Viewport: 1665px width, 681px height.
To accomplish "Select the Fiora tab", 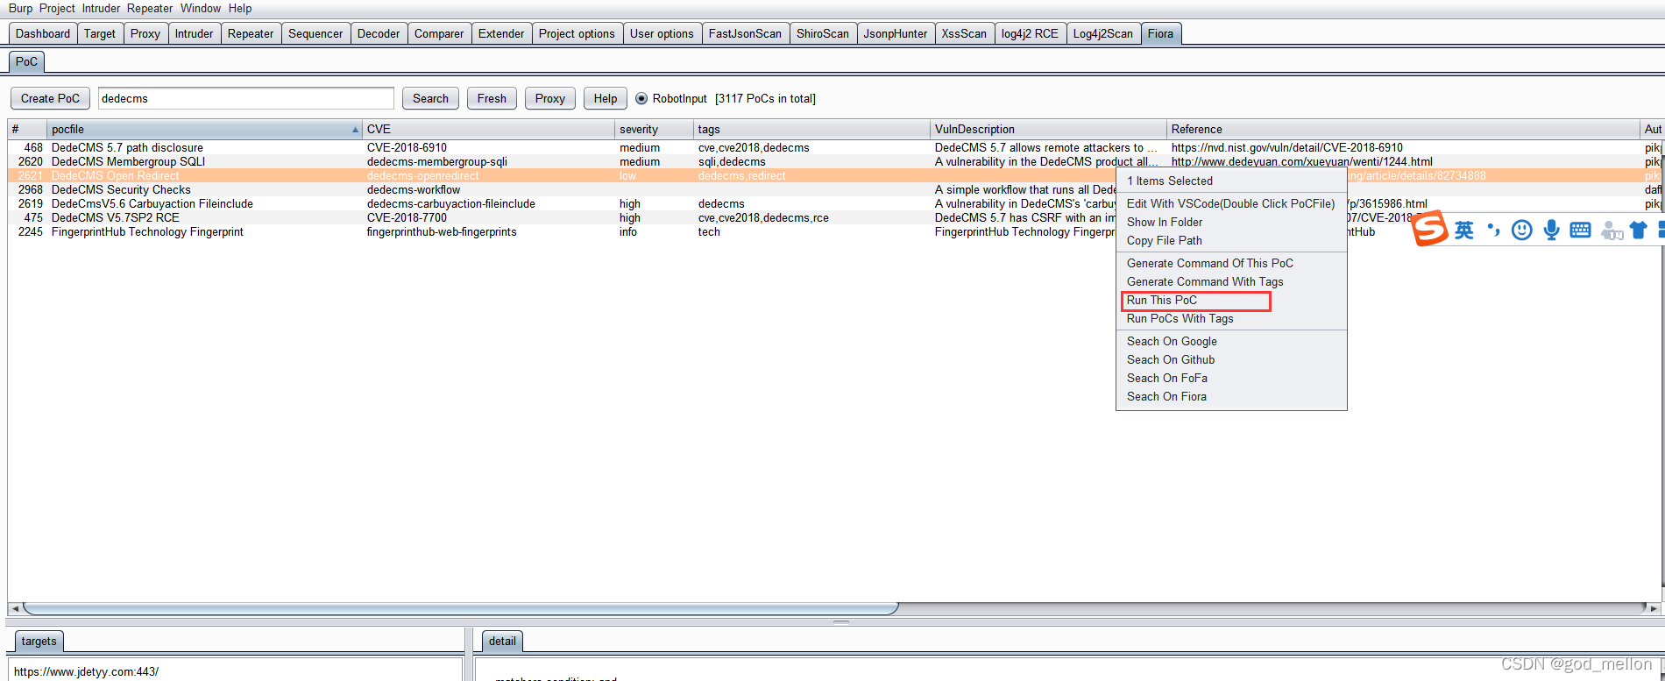I will [1160, 33].
